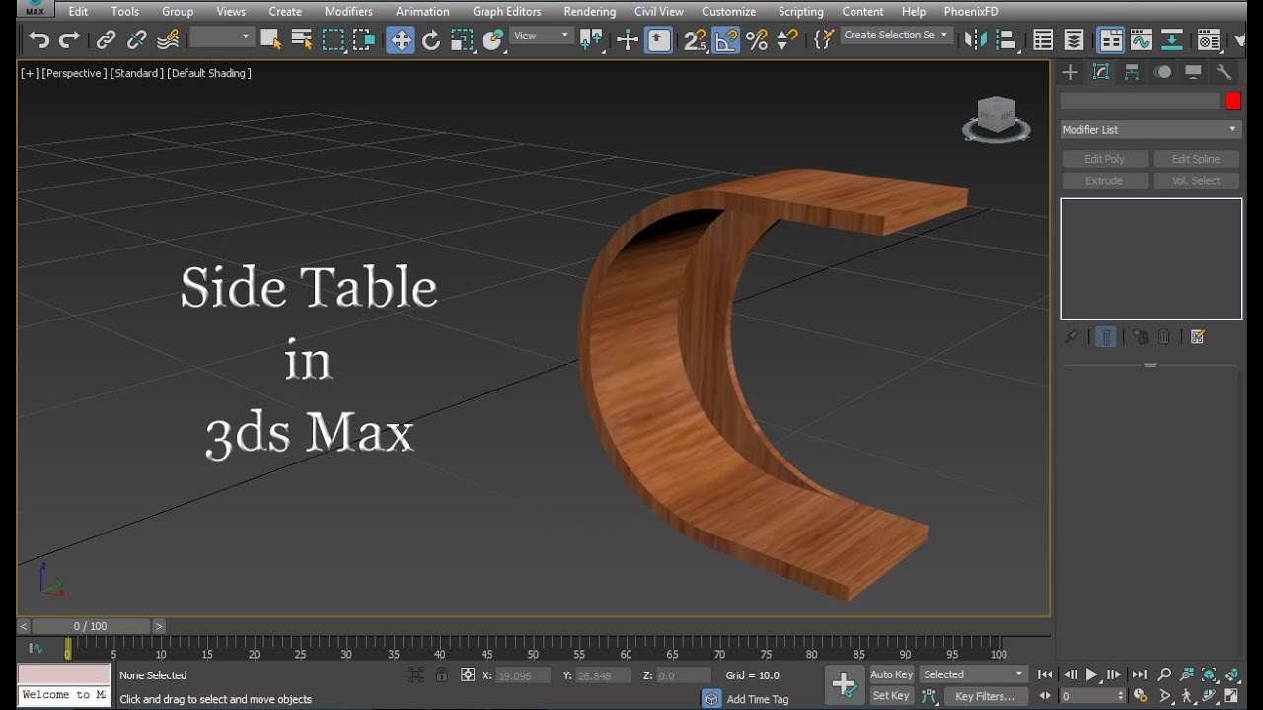
Task: Click the 0 / 100 time slider
Action: point(91,626)
